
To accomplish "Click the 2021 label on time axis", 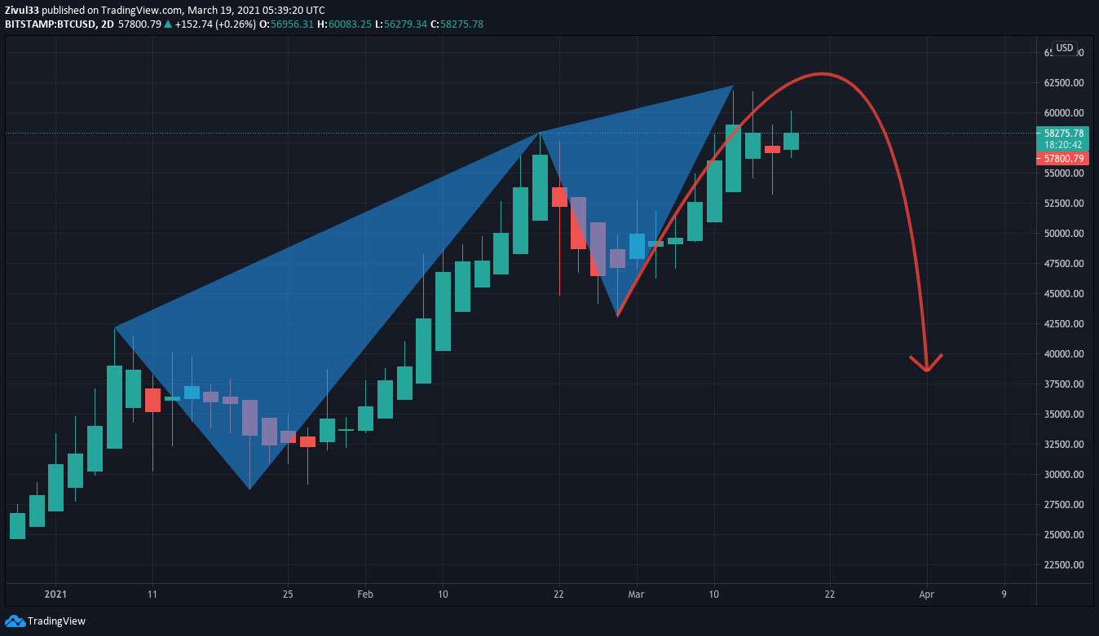I will [x=55, y=594].
